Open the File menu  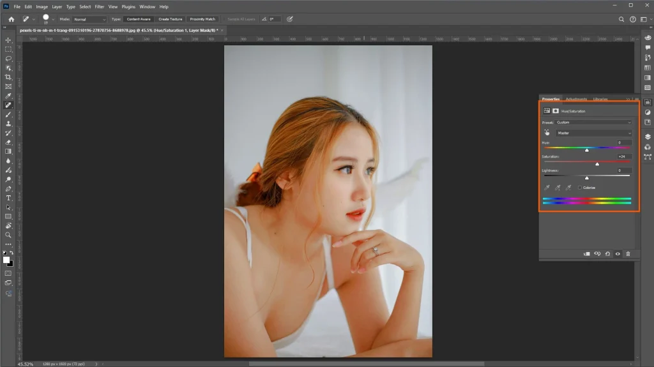[x=17, y=6]
